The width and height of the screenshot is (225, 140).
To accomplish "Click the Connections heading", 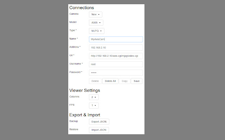I will tap(82, 7).
